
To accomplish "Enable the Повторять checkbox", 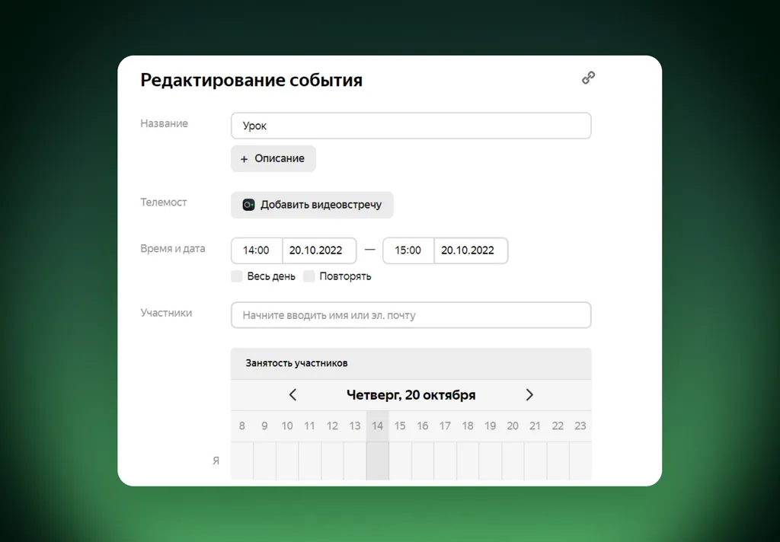I will pyautogui.click(x=309, y=276).
